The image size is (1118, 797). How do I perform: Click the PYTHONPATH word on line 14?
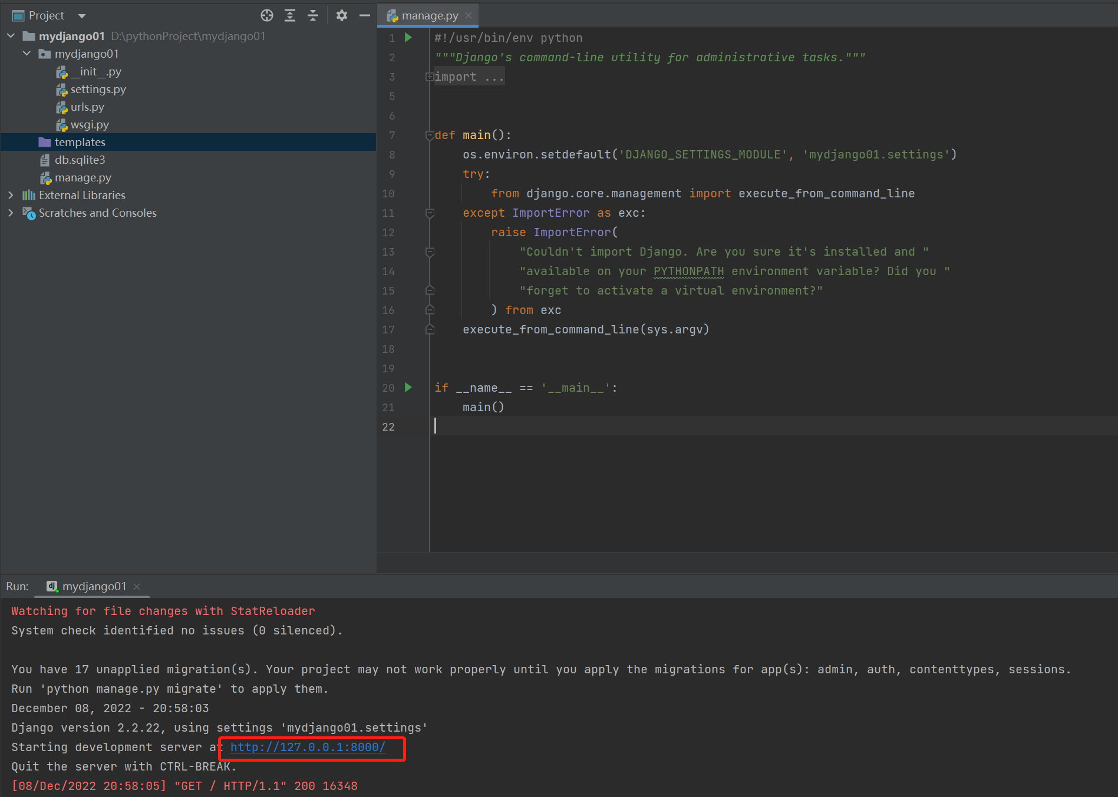click(688, 271)
